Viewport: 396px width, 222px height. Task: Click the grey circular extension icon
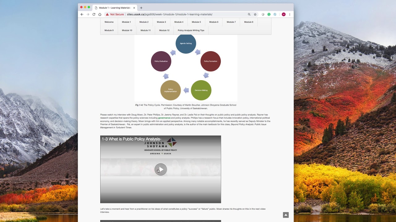click(263, 14)
